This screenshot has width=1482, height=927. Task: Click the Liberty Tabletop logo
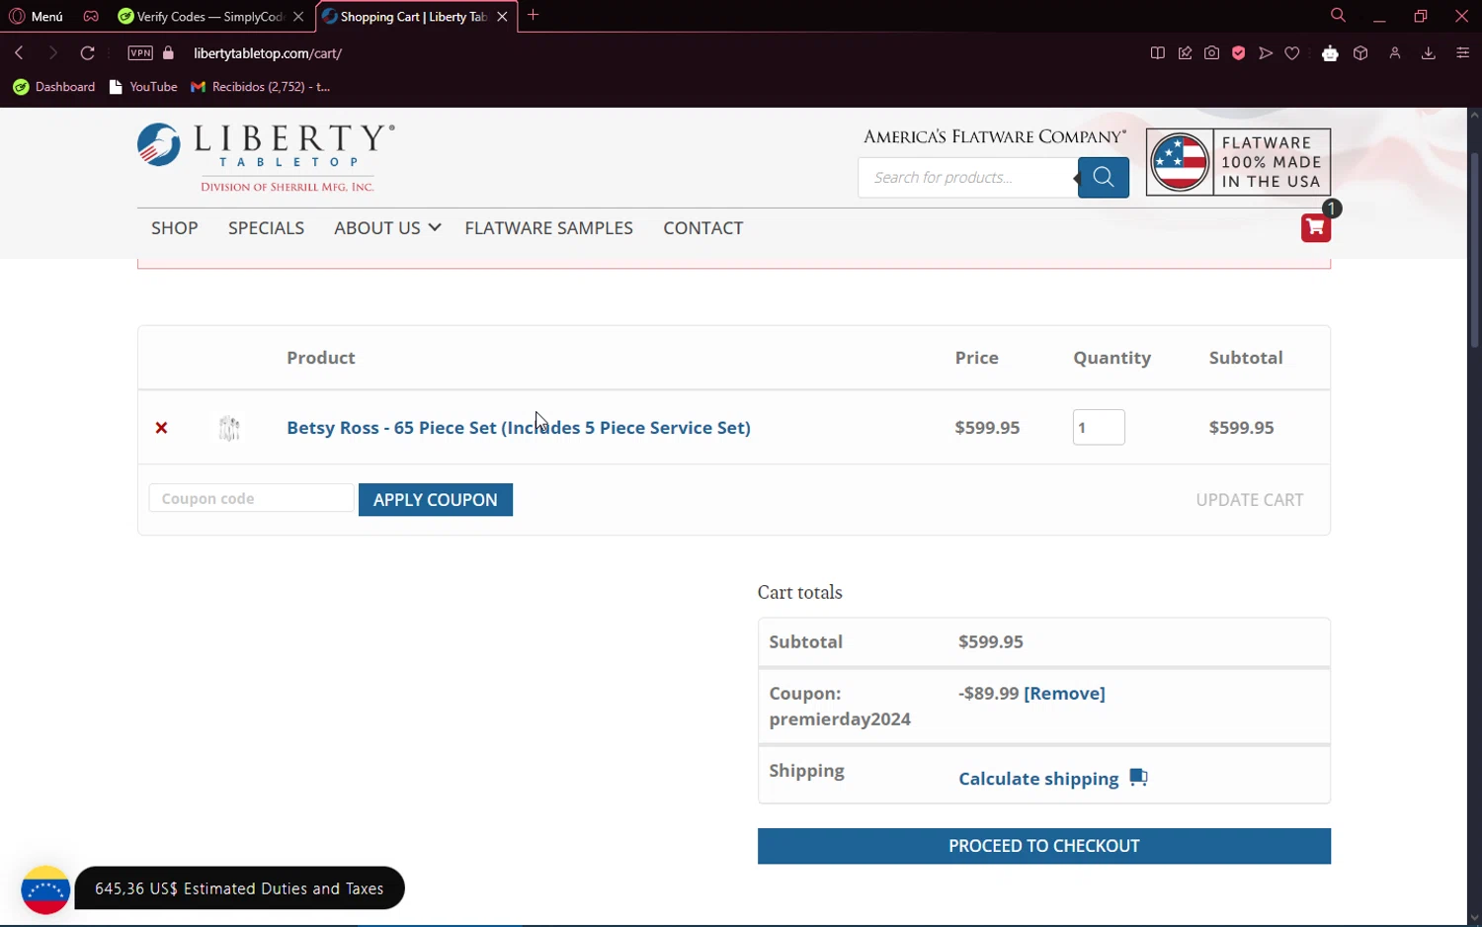(x=266, y=156)
